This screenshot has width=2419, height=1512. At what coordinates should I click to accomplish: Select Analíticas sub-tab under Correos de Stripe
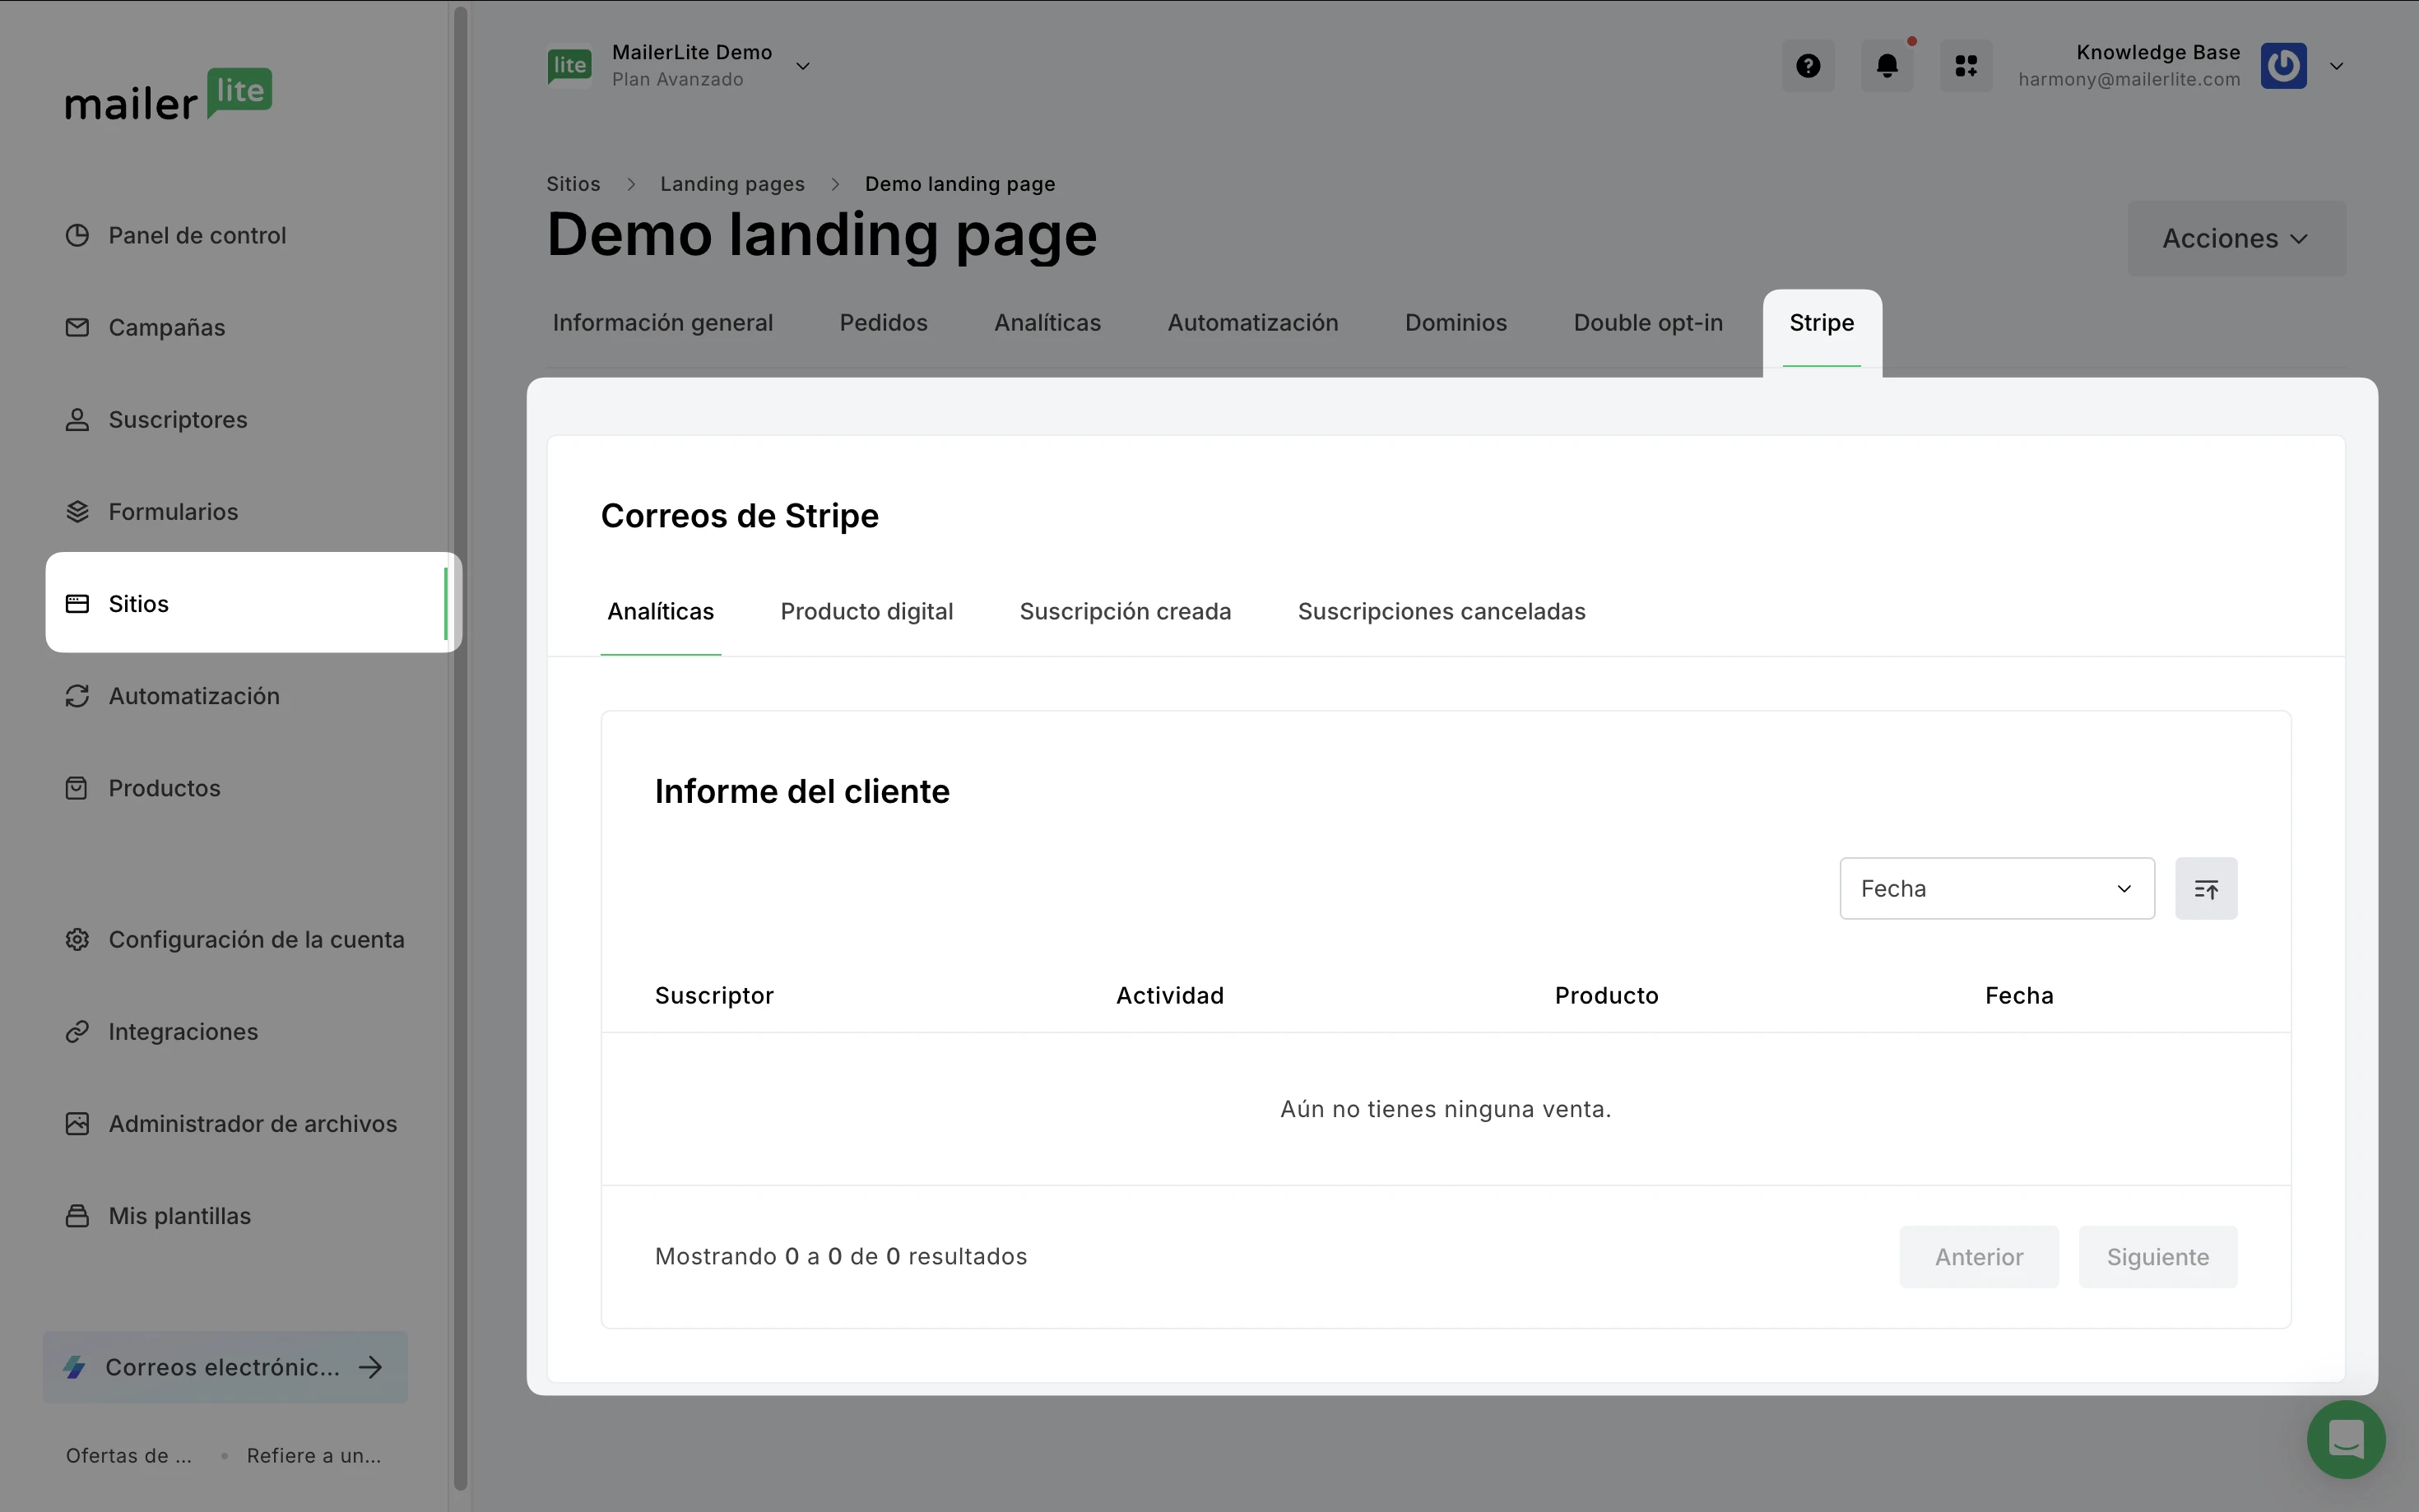tap(661, 611)
